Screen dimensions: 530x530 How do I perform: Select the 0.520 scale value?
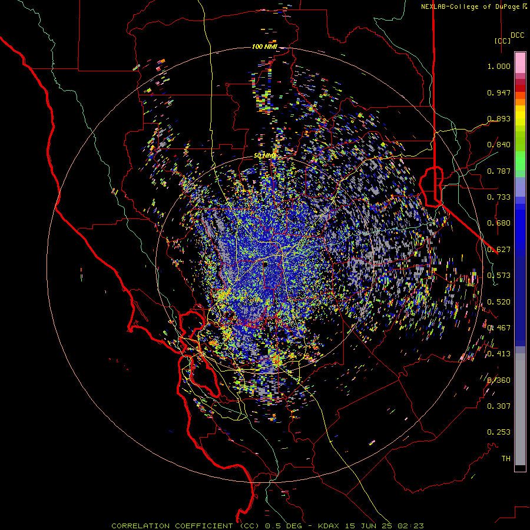point(499,302)
